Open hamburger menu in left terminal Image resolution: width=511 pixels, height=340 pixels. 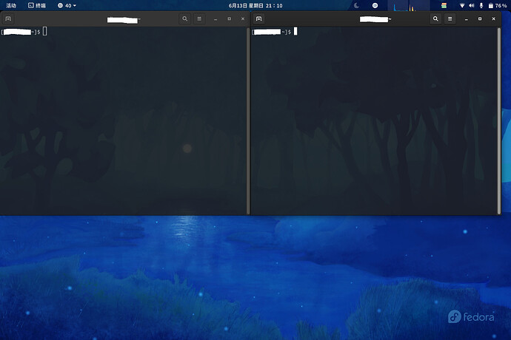199,19
